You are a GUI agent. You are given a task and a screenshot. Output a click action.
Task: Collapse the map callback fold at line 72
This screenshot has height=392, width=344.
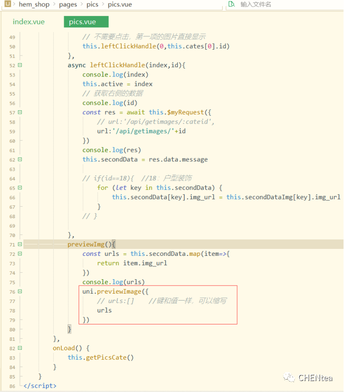coord(20,253)
